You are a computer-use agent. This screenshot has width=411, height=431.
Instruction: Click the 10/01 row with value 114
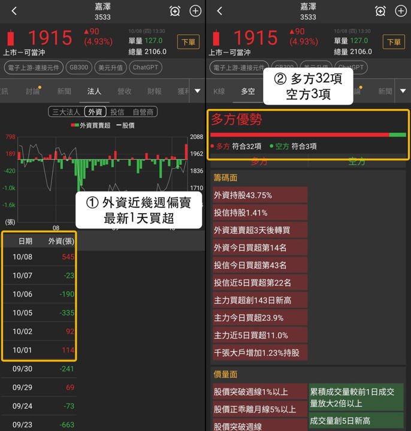coord(39,350)
